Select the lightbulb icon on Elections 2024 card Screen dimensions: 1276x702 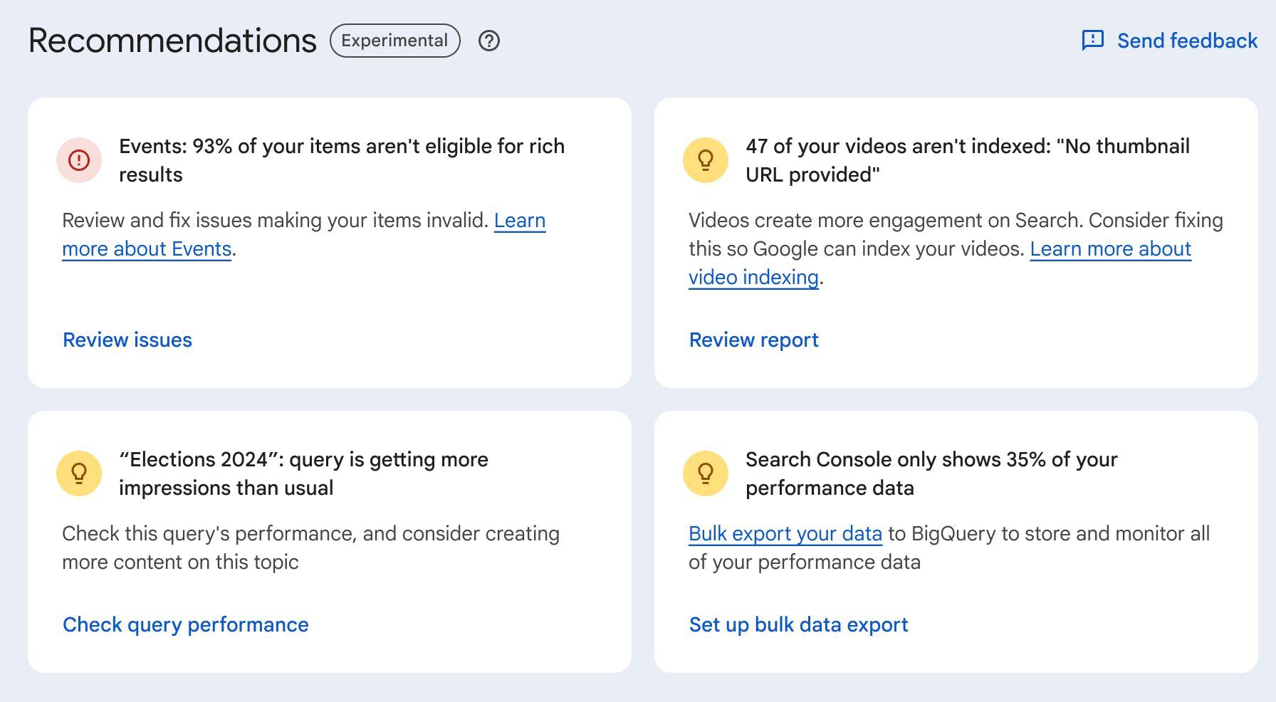pos(78,473)
